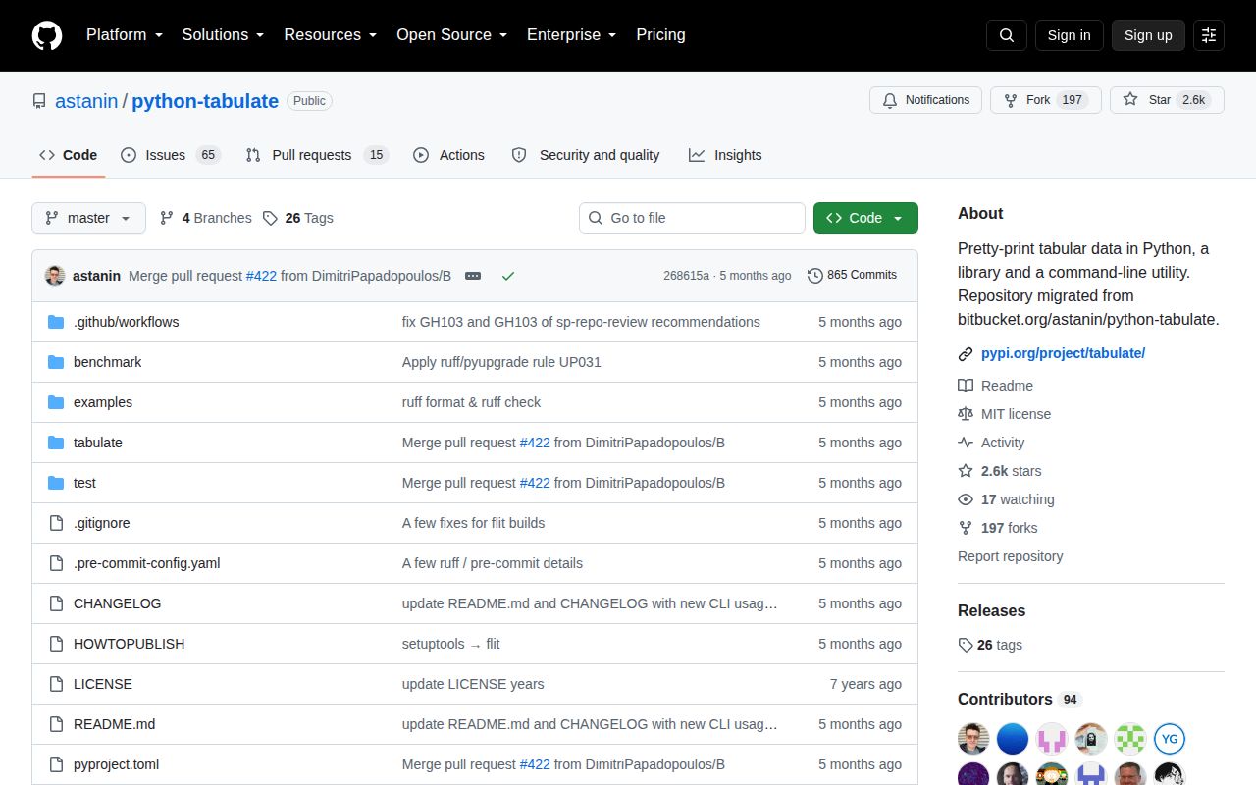Open the README.md file
The image size is (1256, 785).
point(114,724)
